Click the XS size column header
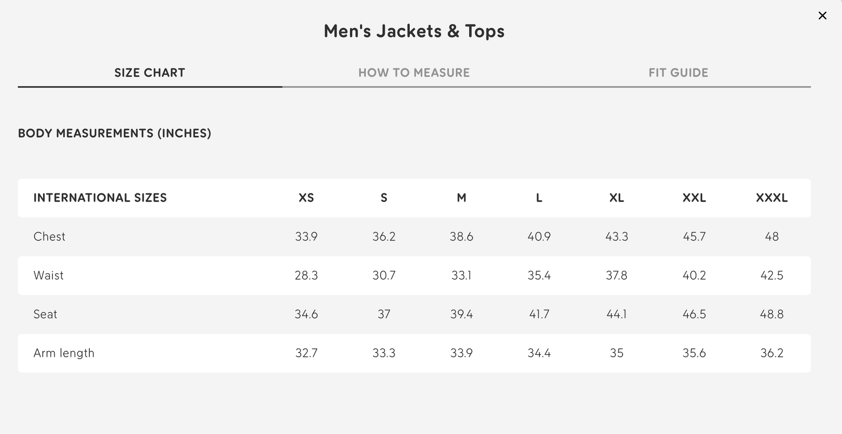The width and height of the screenshot is (842, 434). click(x=306, y=198)
